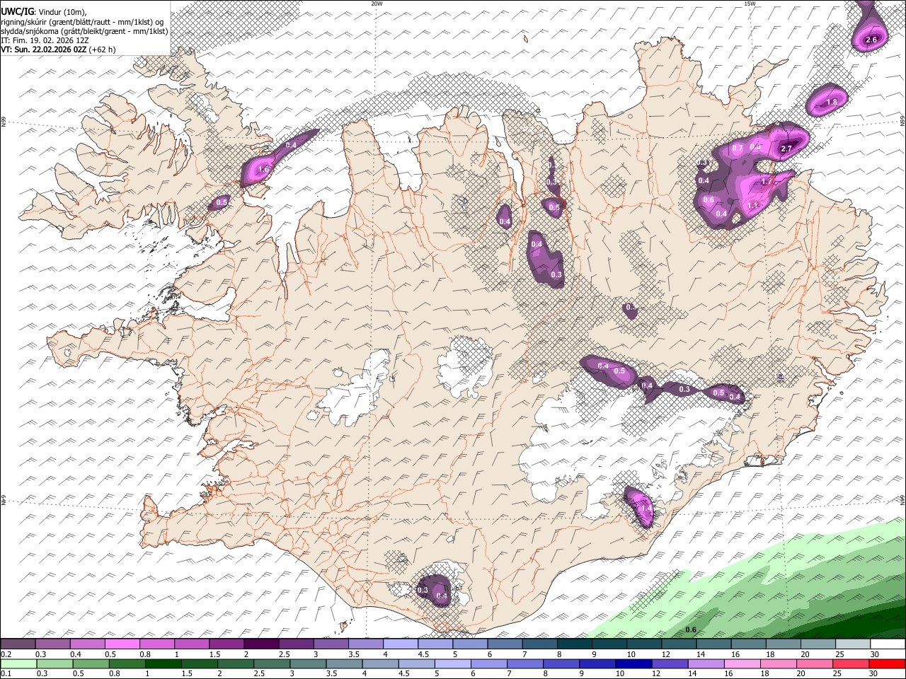906x679 pixels.
Task: Click the 2.7 precipitation value label
Action: [786, 149]
